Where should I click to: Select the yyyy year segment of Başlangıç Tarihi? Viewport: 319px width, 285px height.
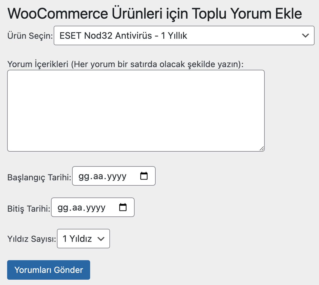point(117,177)
